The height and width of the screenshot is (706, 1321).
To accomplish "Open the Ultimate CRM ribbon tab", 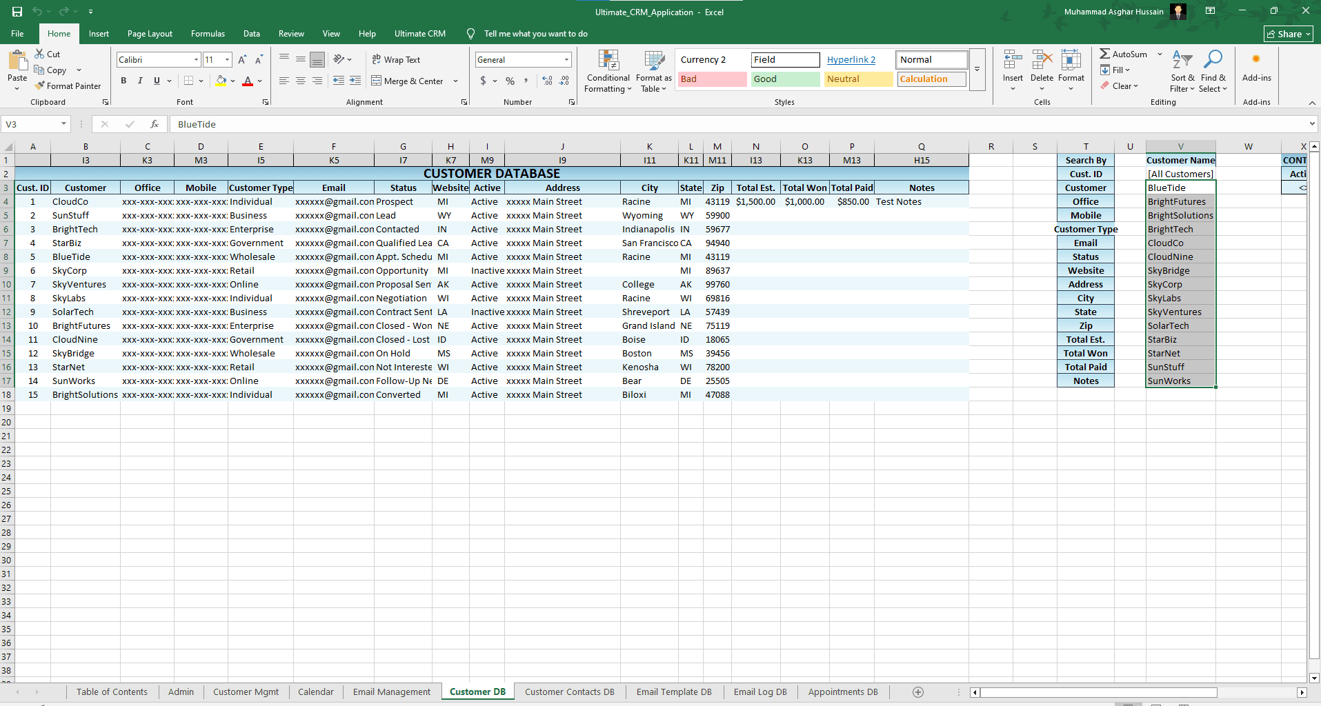I will pos(419,34).
